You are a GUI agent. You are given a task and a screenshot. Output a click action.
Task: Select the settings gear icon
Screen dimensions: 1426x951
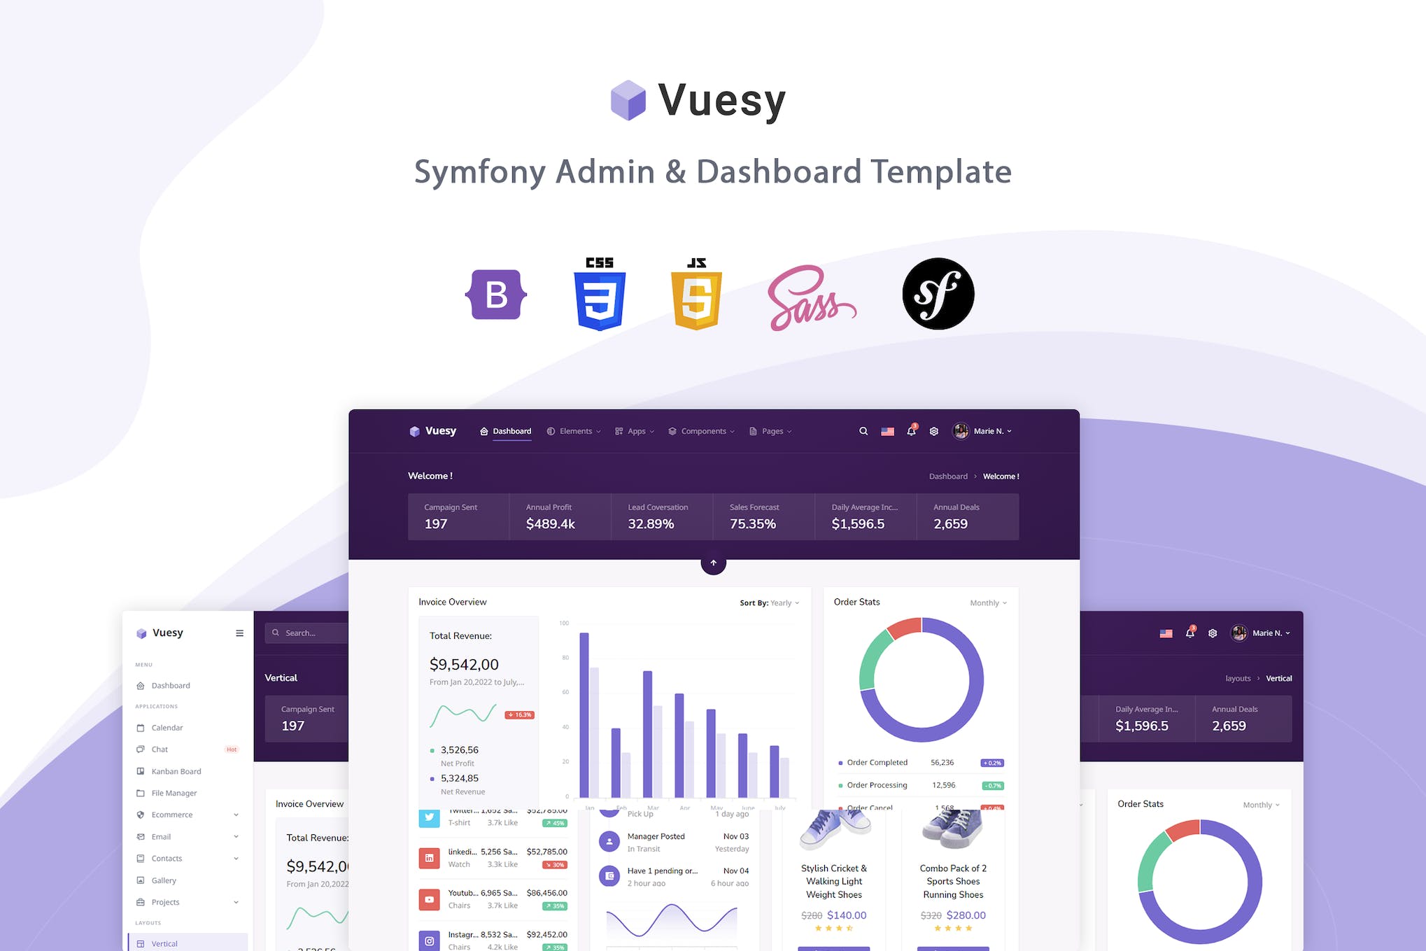click(x=933, y=431)
